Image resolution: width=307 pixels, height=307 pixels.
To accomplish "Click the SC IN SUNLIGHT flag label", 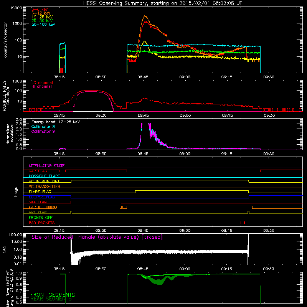I will pyautogui.click(x=44, y=181).
